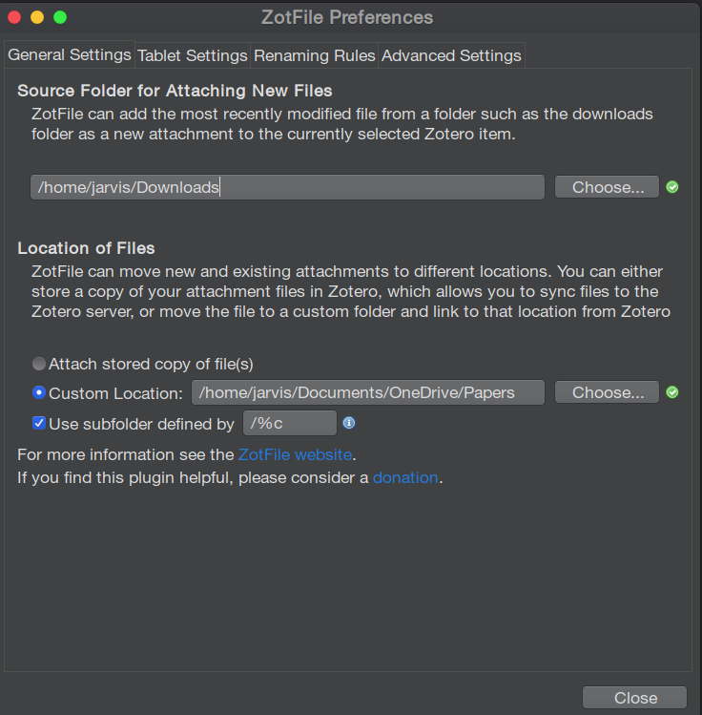The width and height of the screenshot is (702, 715).
Task: Choose a new source folder
Action: pos(607,187)
